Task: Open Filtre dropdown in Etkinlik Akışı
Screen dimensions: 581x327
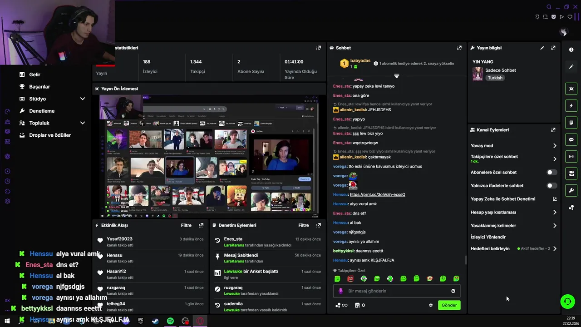Action: [x=186, y=225]
